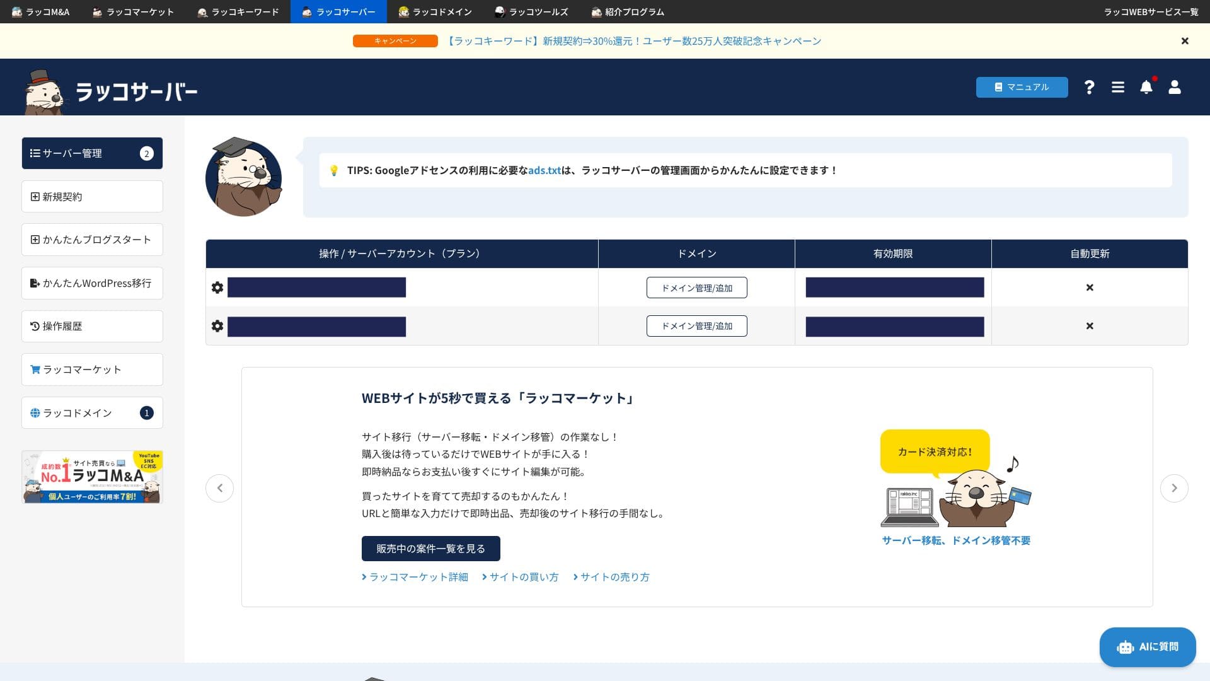Viewport: 1210px width, 681px height.
Task: Dismiss the campaign banner with X
Action: pos(1185,41)
